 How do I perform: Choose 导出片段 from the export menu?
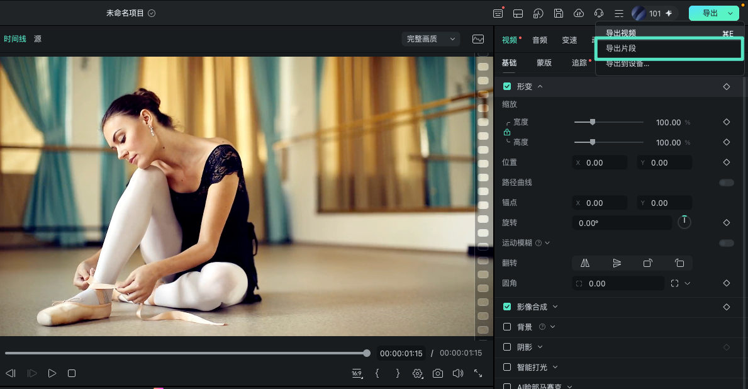click(669, 48)
